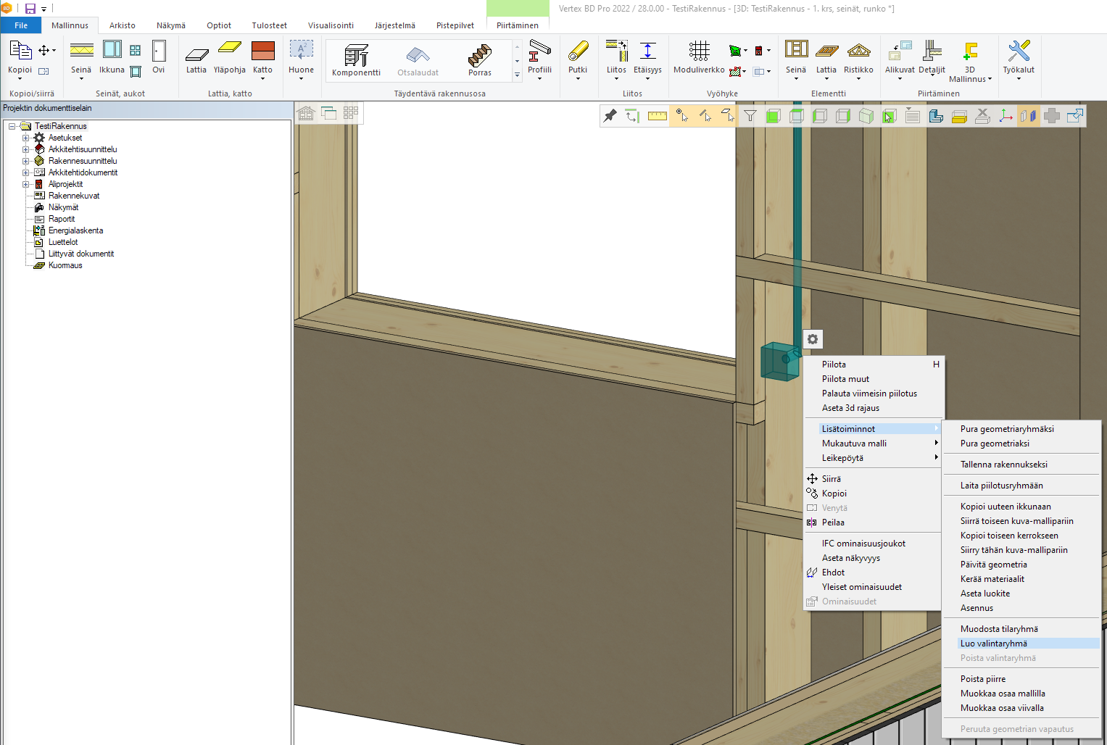This screenshot has width=1107, height=745.
Task: Click the Ovi door tool icon
Action: [159, 57]
